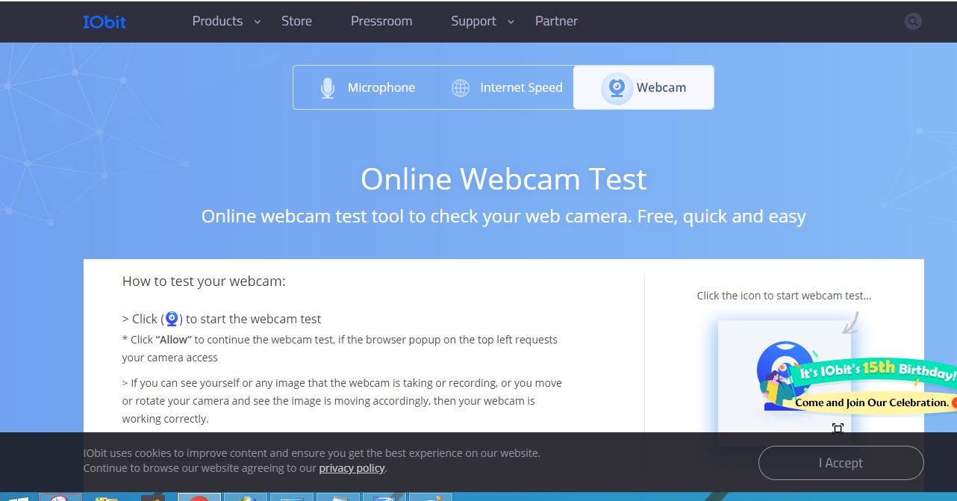Viewport: 957px width, 501px height.
Task: Open the Products menu
Action: click(217, 21)
